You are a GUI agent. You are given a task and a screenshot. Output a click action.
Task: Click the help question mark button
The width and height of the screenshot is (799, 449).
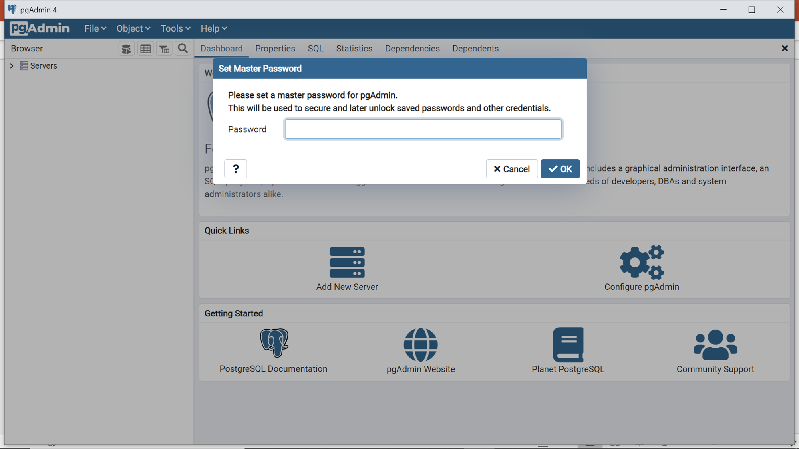click(x=236, y=169)
